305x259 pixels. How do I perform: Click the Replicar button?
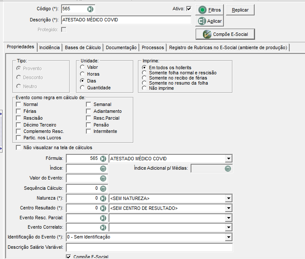tap(240, 10)
